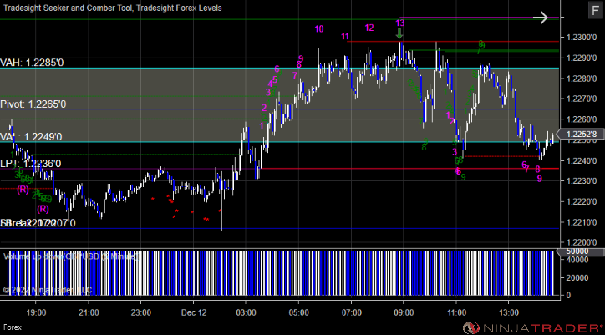This screenshot has width=605, height=335.
Task: Click the 23:00 time axis label
Action: point(141,312)
